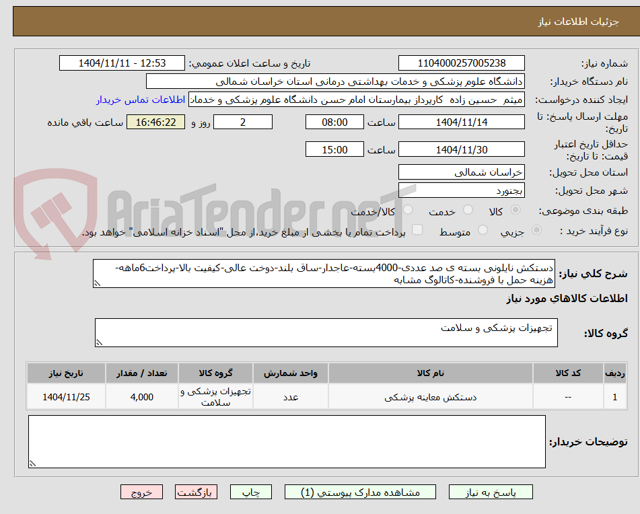640x514 pixels.
Task: Click the توضیحات خریدار textarea
Action: tap(287, 442)
